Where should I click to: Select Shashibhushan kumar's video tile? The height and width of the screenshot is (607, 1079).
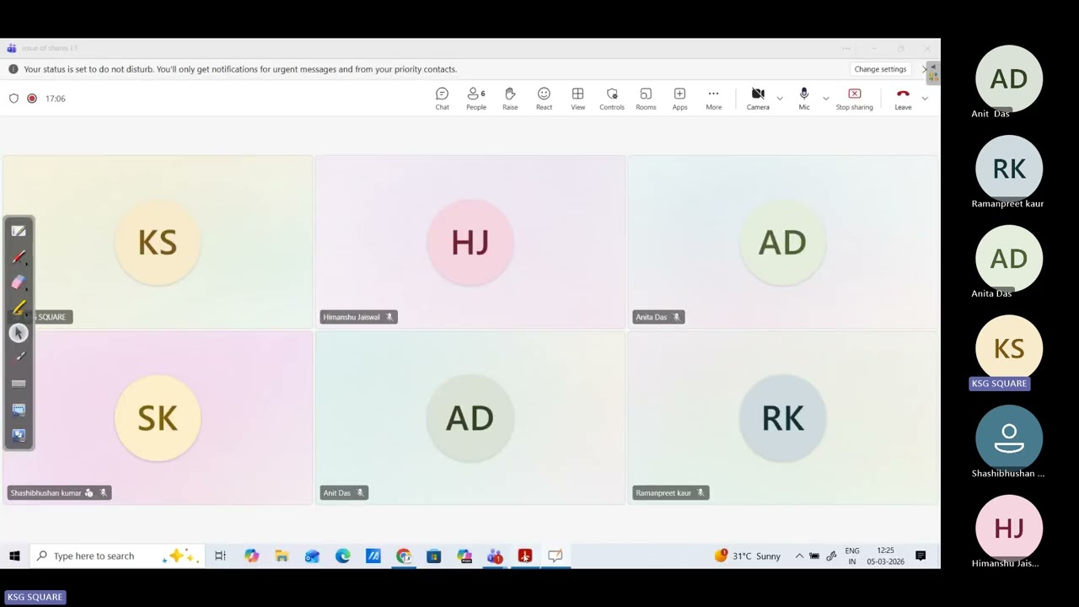click(158, 418)
